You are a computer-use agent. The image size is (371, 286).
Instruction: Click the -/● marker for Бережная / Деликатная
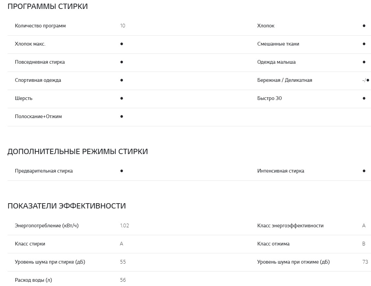(365, 80)
